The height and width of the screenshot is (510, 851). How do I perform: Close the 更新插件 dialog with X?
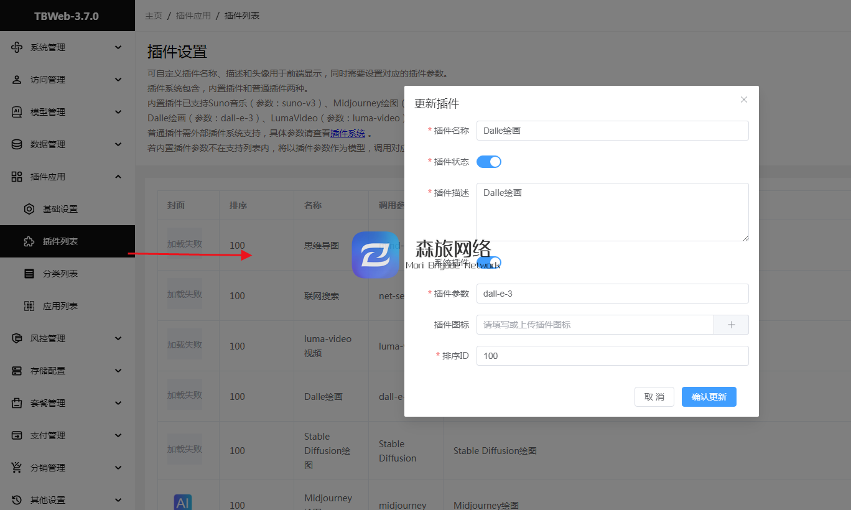(x=744, y=100)
